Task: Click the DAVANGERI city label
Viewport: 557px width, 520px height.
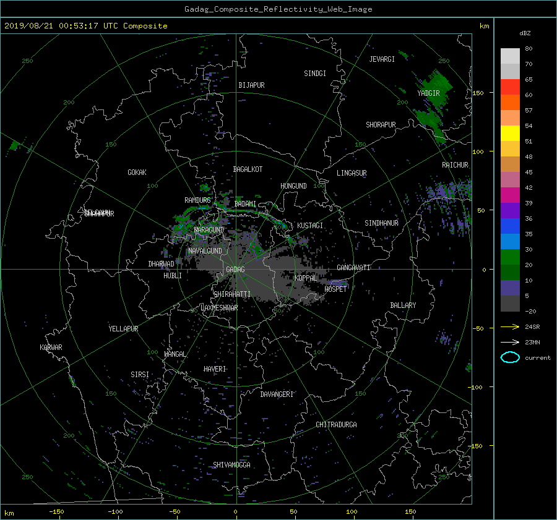Action: pos(277,394)
